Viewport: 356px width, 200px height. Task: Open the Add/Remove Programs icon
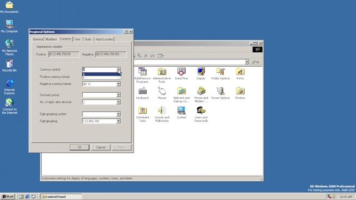(142, 75)
